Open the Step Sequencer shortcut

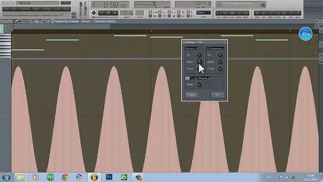click(x=226, y=14)
